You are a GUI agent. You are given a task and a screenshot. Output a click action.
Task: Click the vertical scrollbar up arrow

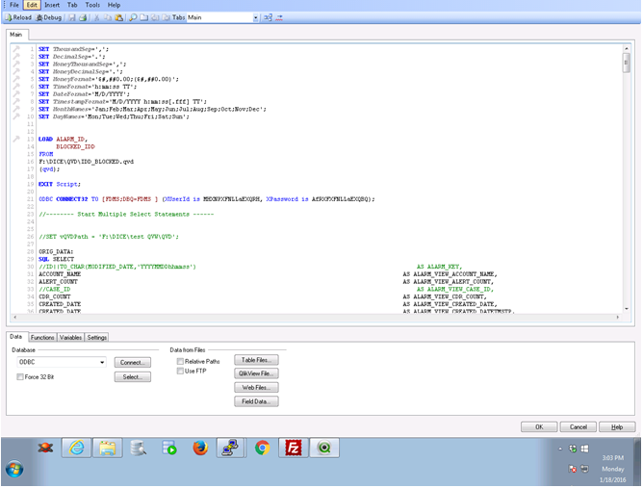627,48
